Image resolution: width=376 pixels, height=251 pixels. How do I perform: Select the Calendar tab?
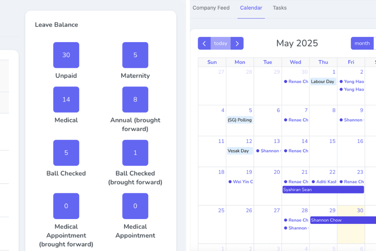(x=251, y=8)
